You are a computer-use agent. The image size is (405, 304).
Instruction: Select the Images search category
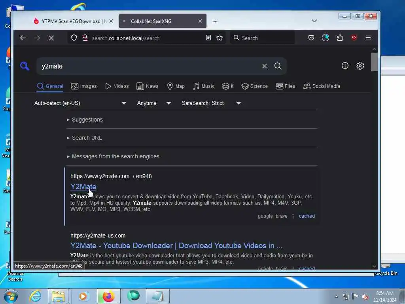pos(84,86)
